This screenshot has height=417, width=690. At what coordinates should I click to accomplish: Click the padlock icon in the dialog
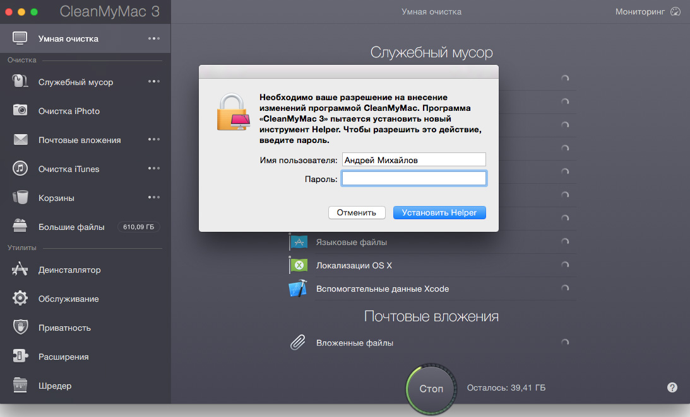(x=233, y=112)
